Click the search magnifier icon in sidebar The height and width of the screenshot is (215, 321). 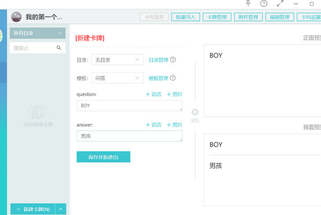point(59,48)
